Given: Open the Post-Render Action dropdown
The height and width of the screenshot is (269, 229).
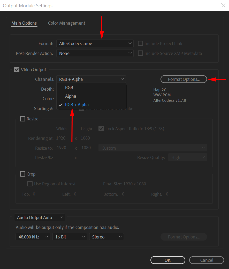Looking at the screenshot, I should [95, 53].
